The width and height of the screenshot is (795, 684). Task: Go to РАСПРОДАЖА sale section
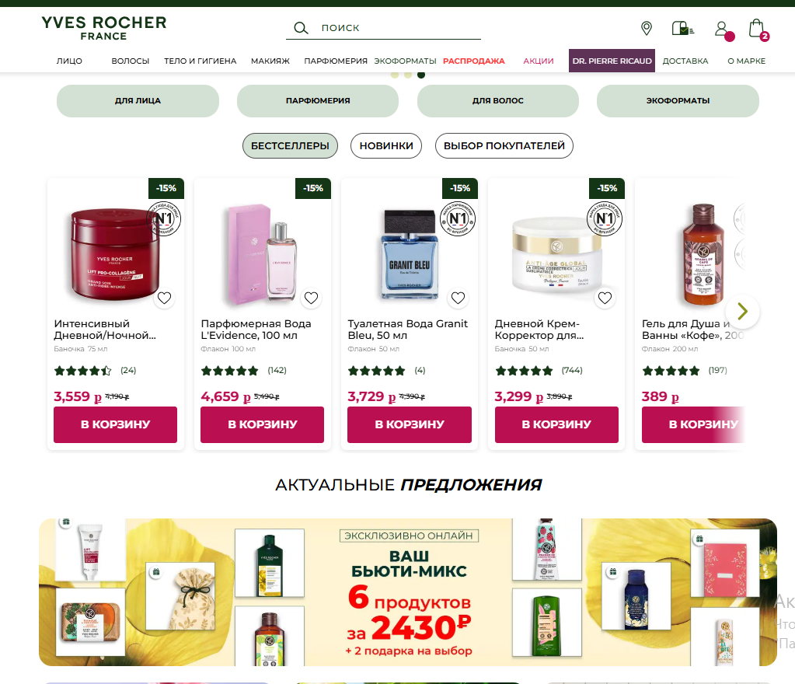474,61
